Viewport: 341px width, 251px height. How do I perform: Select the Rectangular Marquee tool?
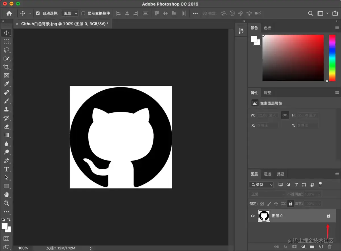7,41
